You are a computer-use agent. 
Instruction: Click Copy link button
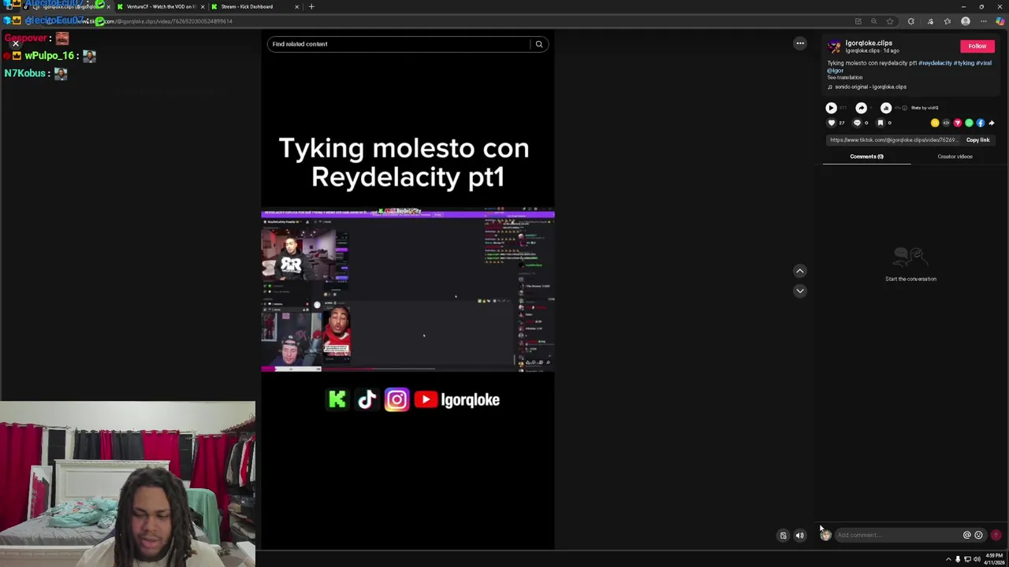(x=977, y=140)
